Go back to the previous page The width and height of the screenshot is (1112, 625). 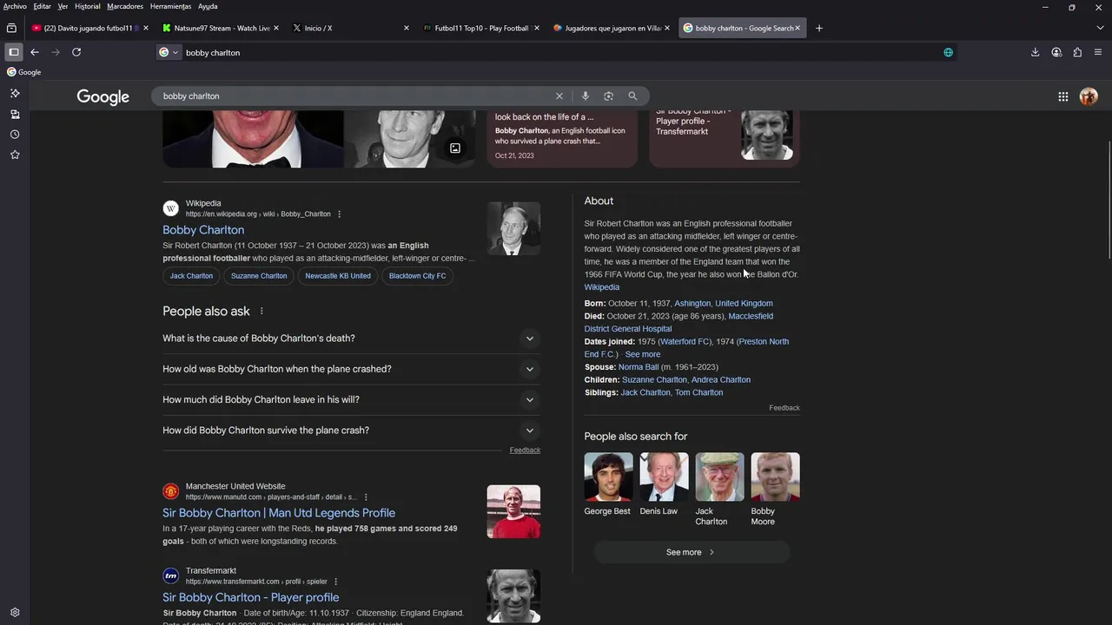click(x=35, y=52)
